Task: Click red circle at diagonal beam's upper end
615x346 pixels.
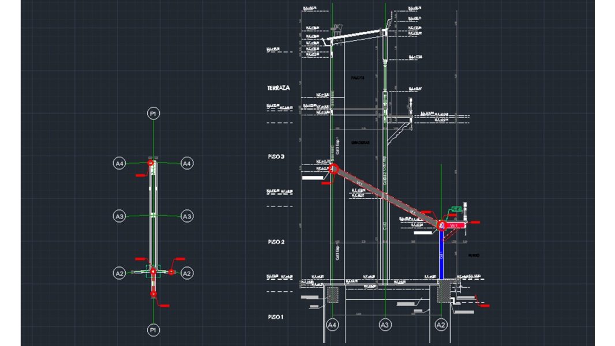Action: click(333, 168)
